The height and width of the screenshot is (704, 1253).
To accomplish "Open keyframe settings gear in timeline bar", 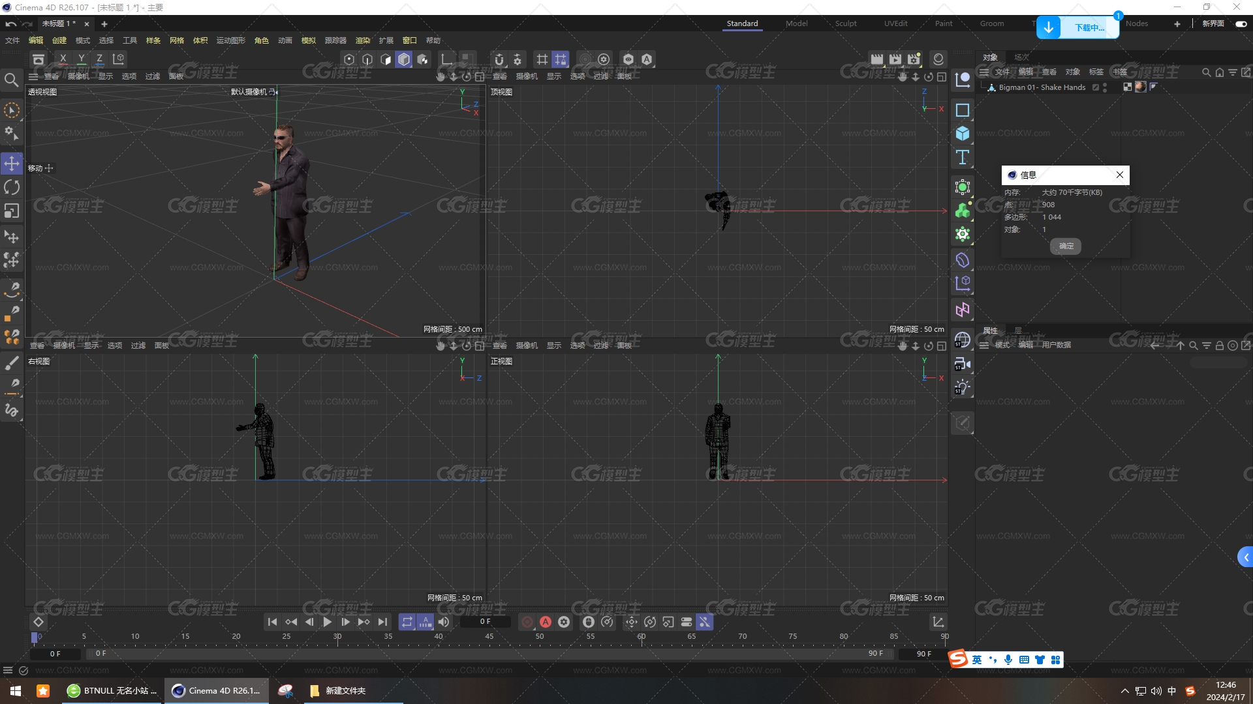I will (x=564, y=622).
